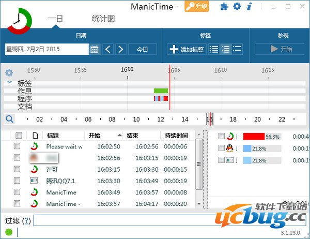The width and height of the screenshot is (310, 239).
Task: Click the red block in 程序 timeline
Action: pos(166,98)
